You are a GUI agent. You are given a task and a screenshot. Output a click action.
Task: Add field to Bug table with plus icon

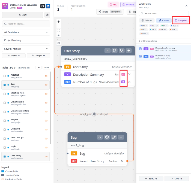[121, 137]
